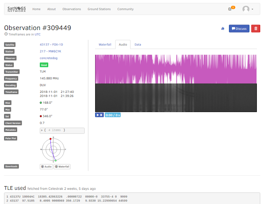Open station link 217 - MW6CYK

(x=50, y=51)
